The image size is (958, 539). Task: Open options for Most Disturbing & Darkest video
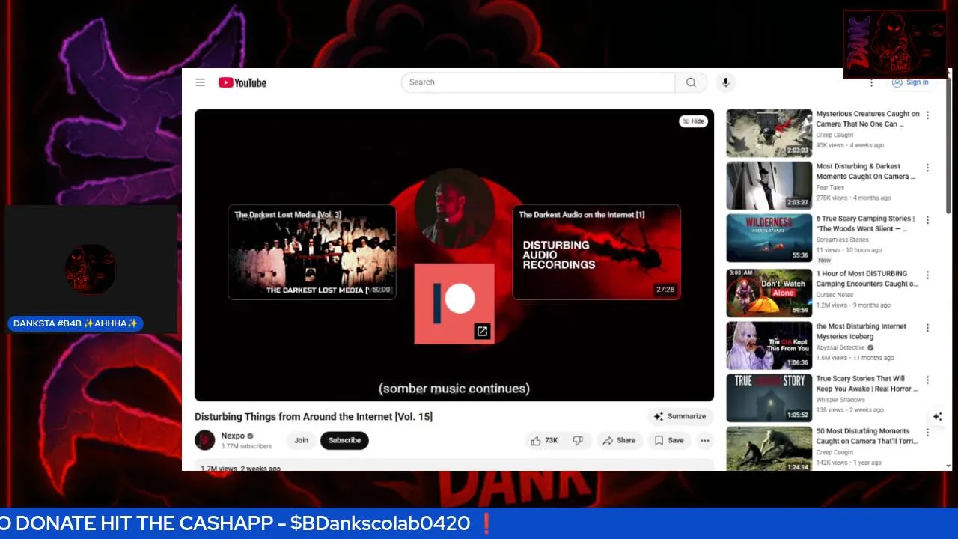pos(927,168)
